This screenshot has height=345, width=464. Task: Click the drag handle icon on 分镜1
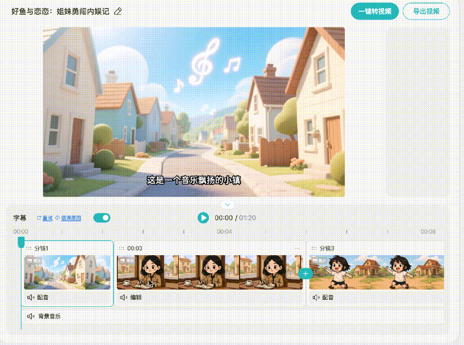pos(28,248)
